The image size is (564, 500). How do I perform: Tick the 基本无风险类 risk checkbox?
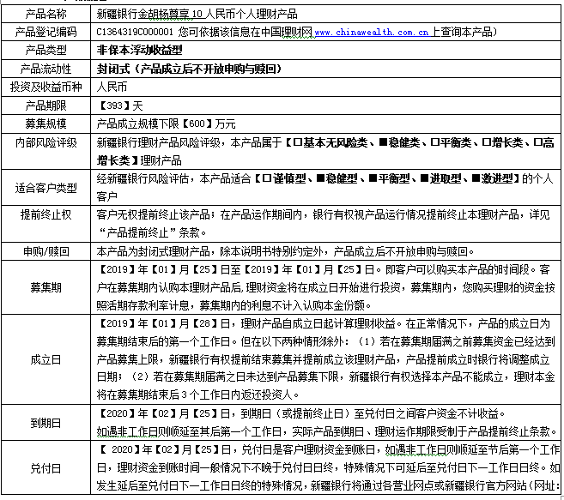pos(298,142)
